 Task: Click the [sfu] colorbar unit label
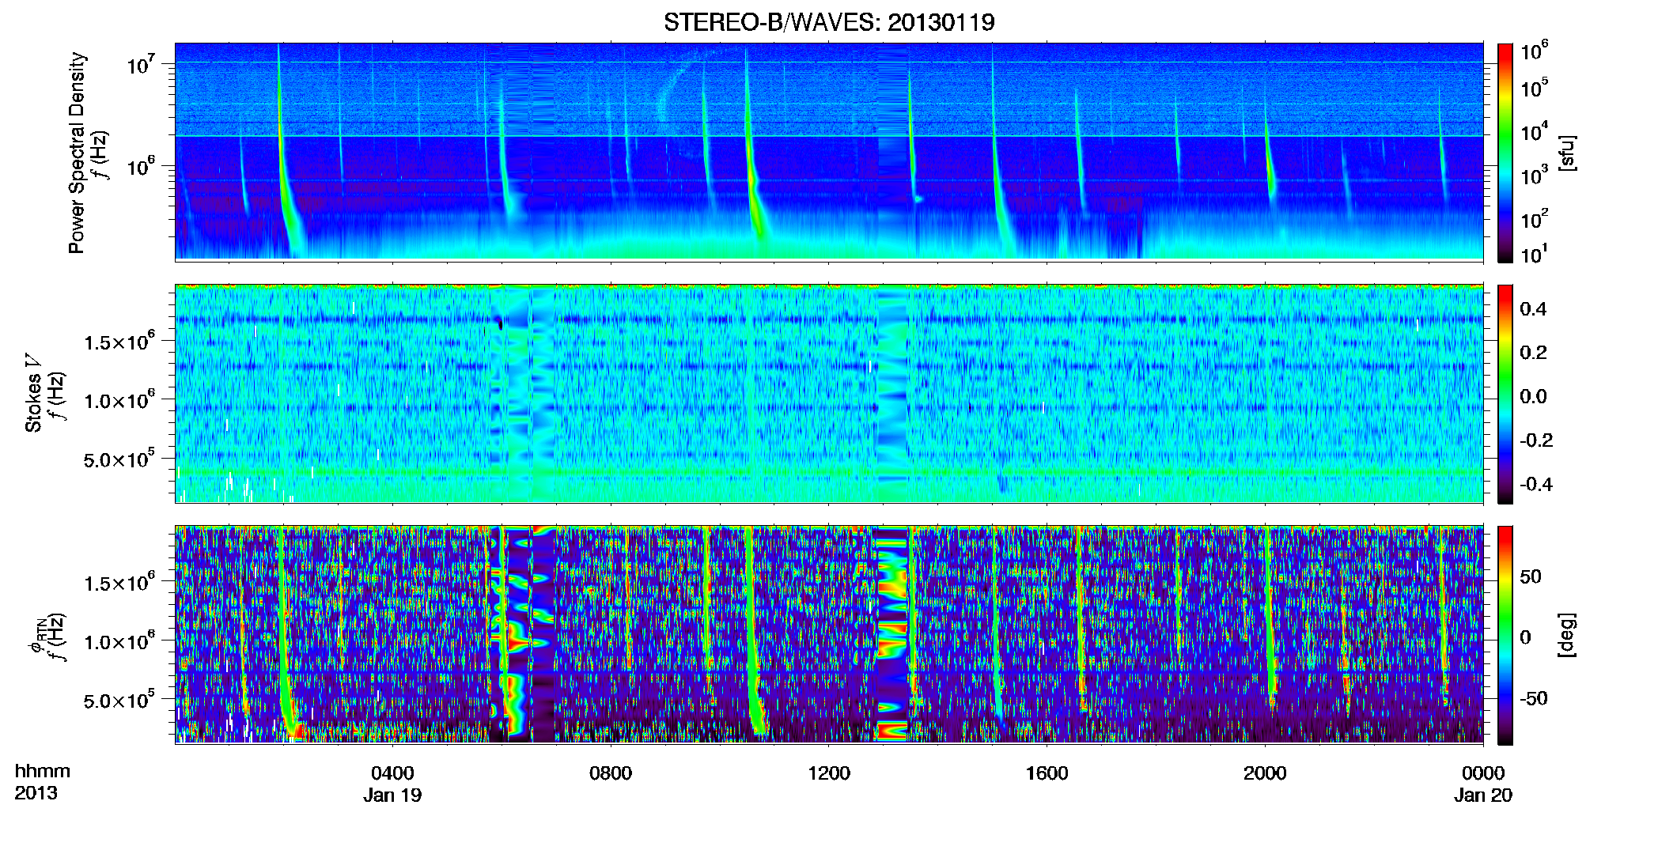pyautogui.click(x=1567, y=153)
